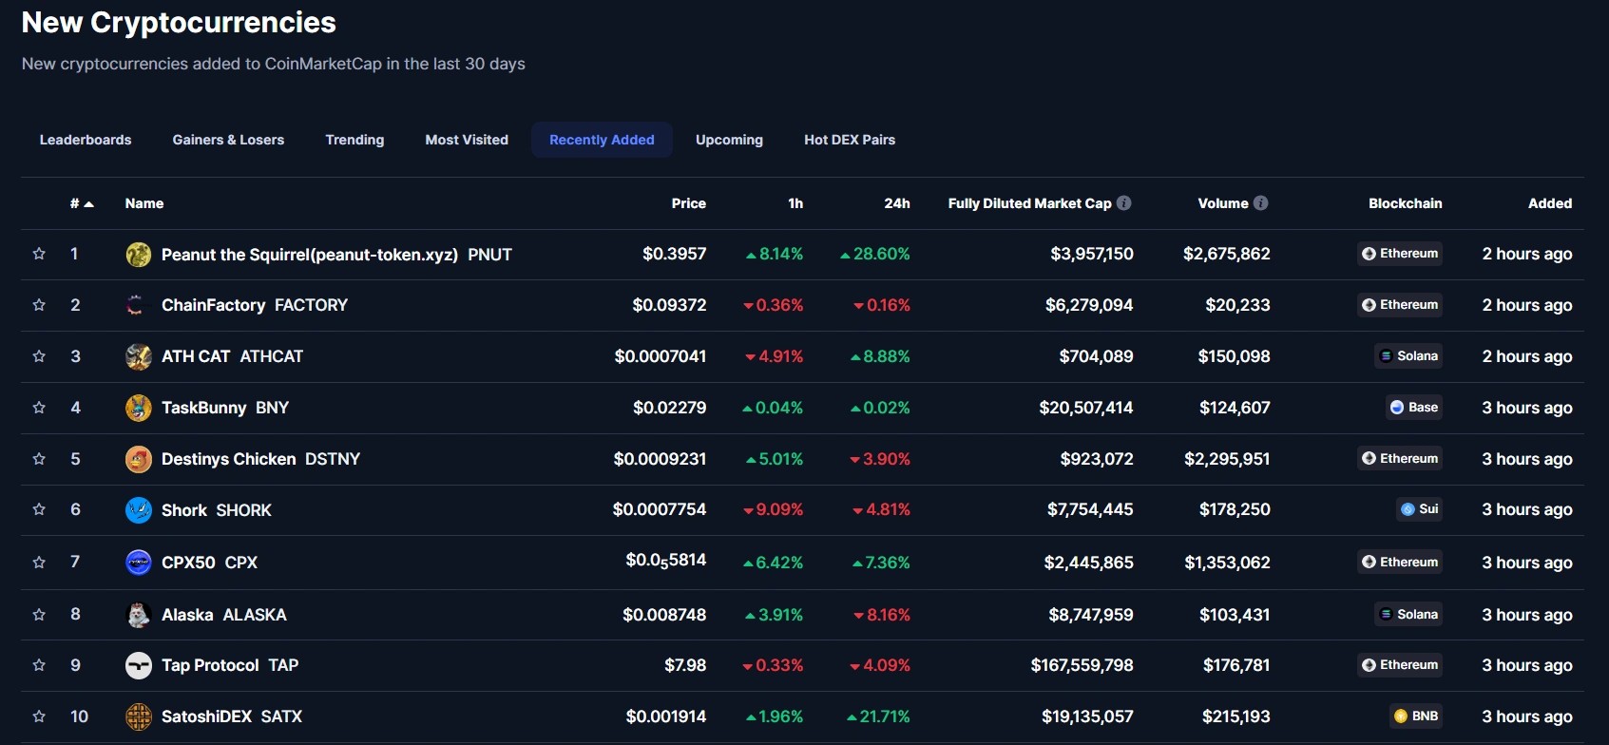Open the Hot DEX Pairs tab
Screen dimensions: 1609x745
tap(849, 140)
